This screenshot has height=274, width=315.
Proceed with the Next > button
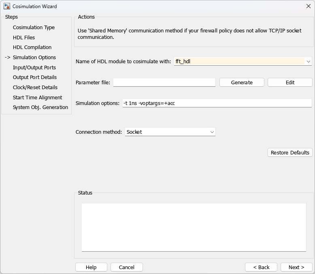[x=296, y=268]
